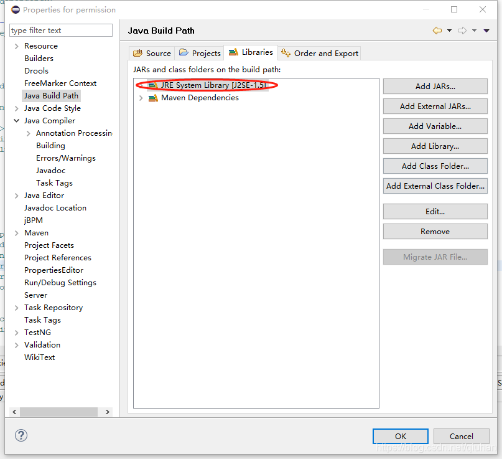Click Add External Class Folder... button
Image resolution: width=502 pixels, height=459 pixels.
point(435,186)
